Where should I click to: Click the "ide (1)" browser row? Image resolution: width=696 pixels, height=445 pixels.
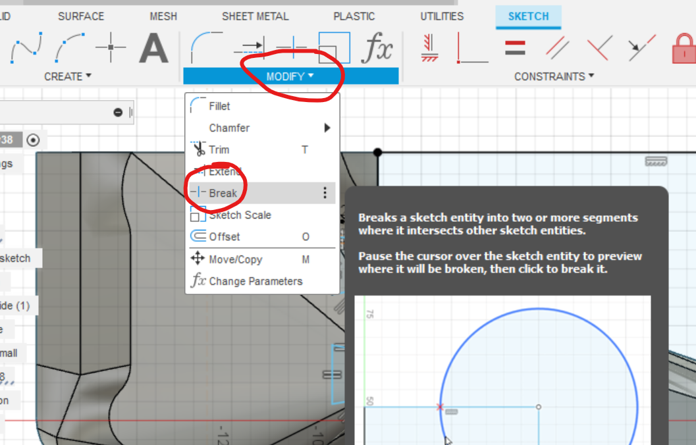(18, 305)
